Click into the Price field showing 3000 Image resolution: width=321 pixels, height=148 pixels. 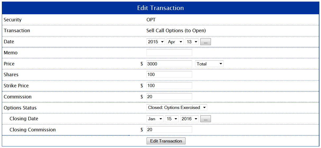tap(169, 64)
